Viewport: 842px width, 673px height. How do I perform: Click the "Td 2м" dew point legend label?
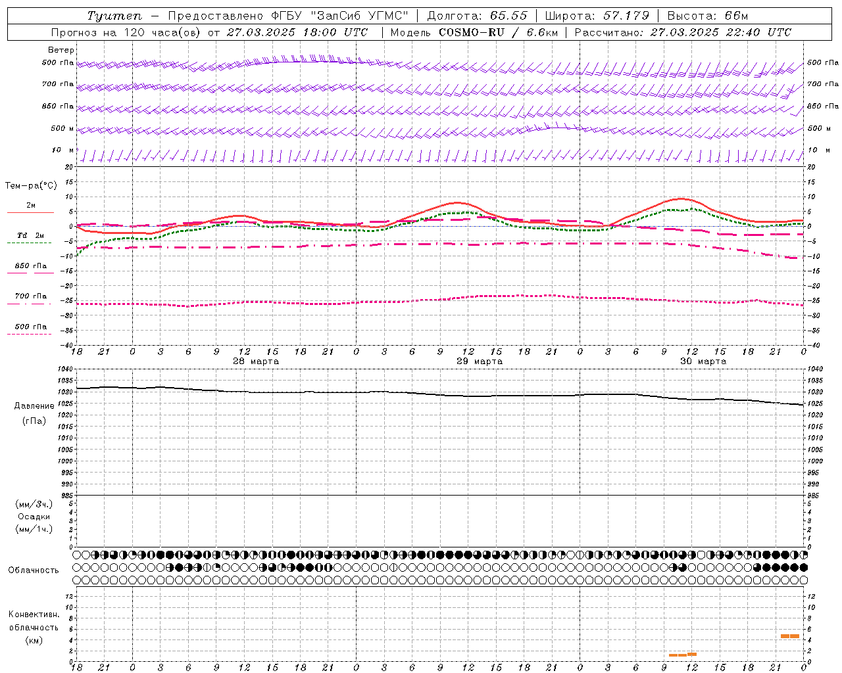tap(31, 235)
